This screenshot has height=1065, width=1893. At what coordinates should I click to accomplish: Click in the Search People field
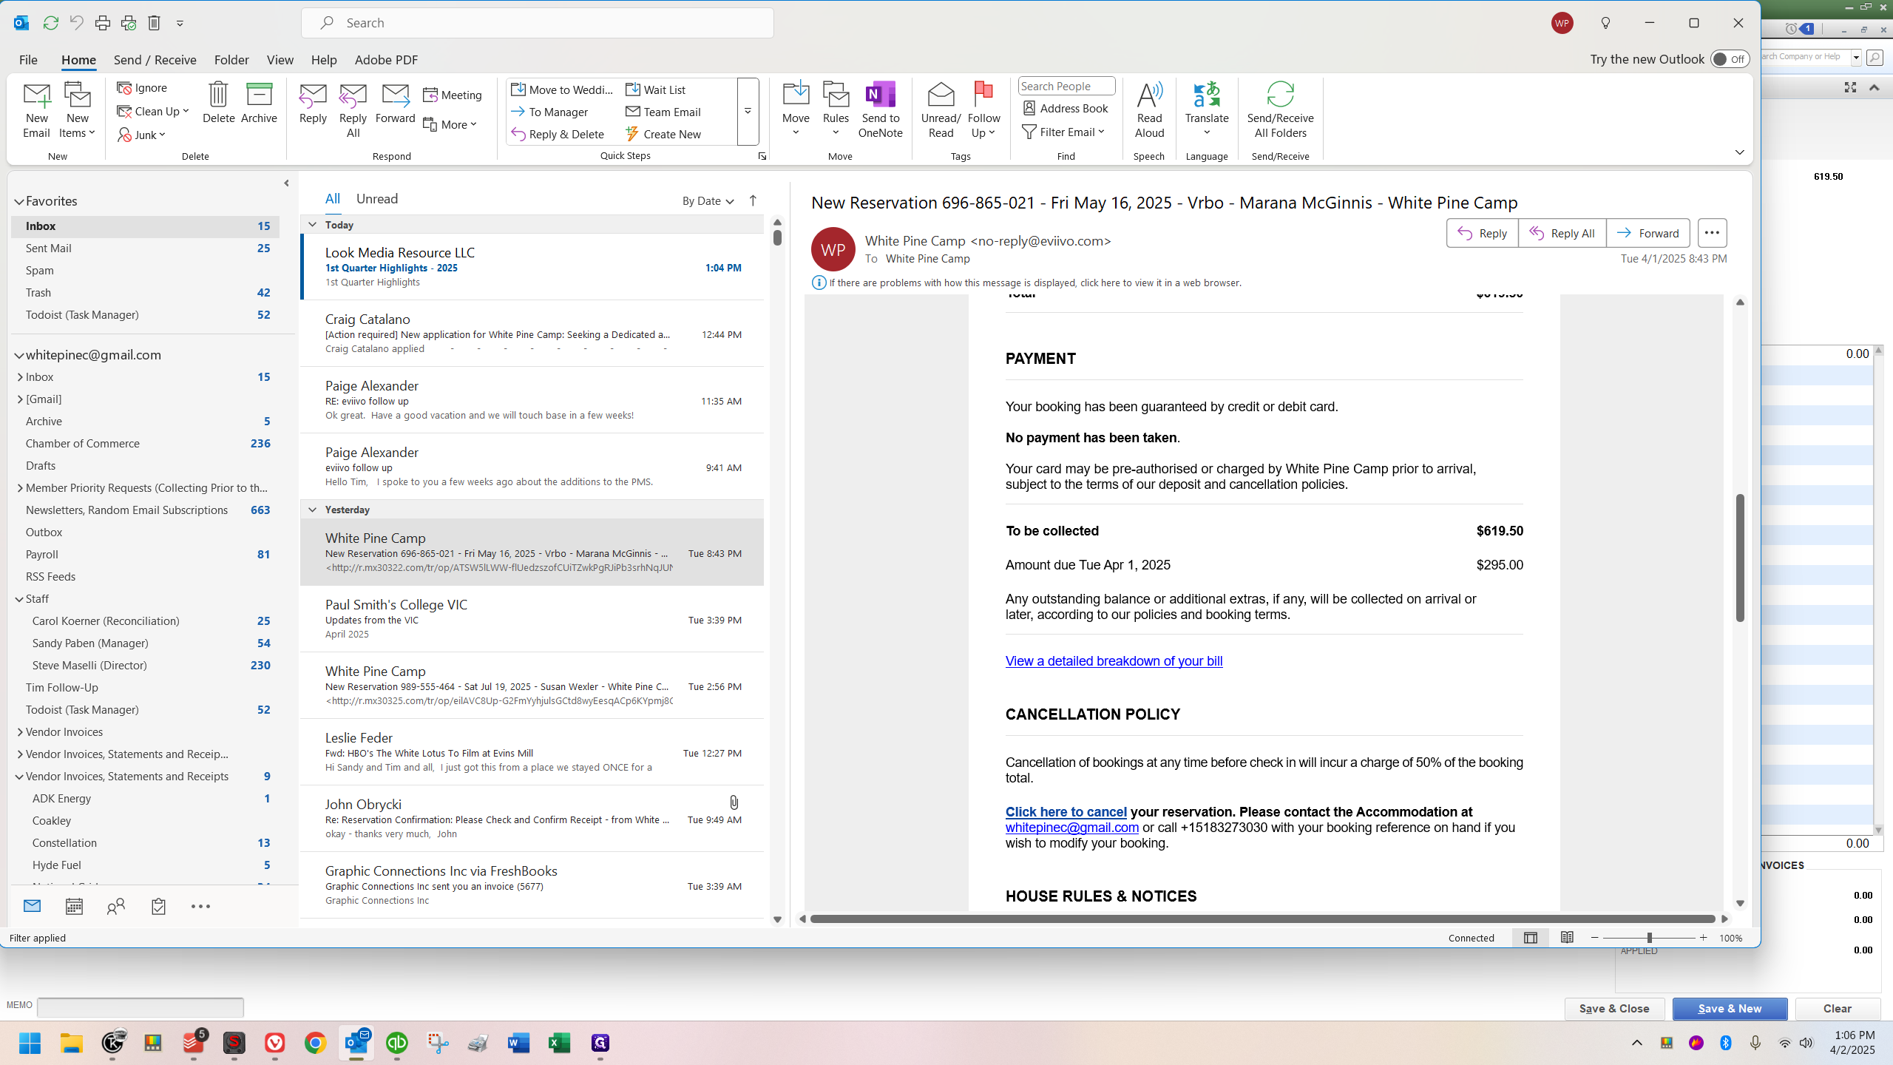click(x=1066, y=87)
